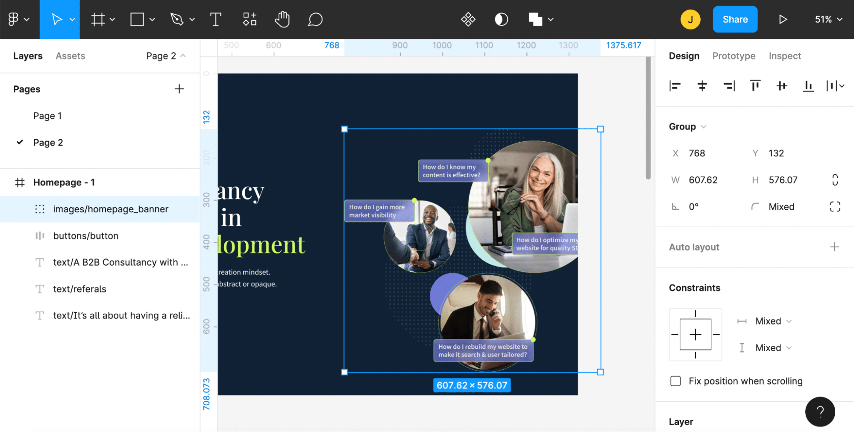Screen dimensions: 854x432
Task: Select the Text tool
Action: (216, 20)
